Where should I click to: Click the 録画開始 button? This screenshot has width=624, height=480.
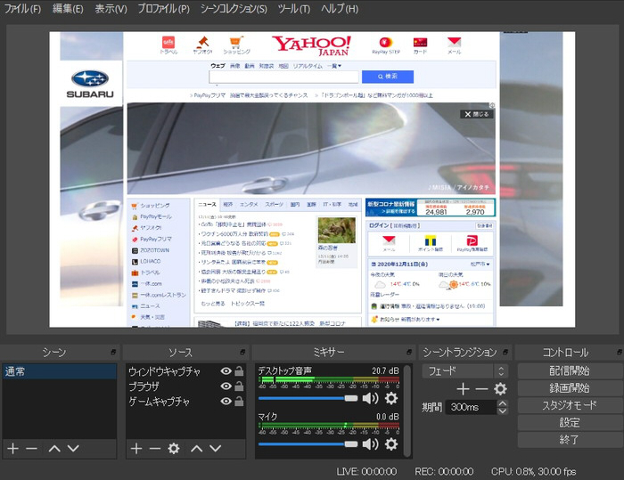point(569,388)
